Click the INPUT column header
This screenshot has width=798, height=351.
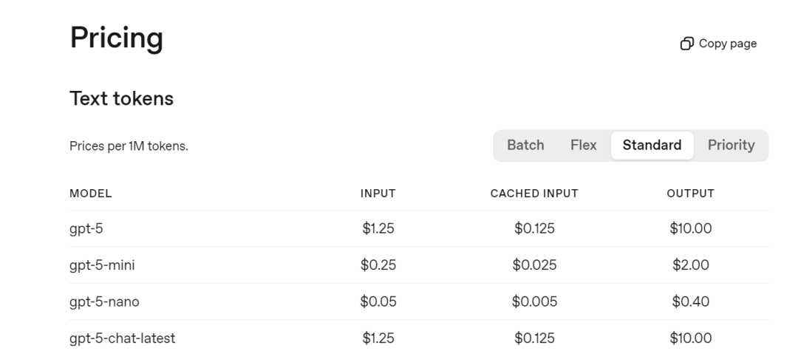(378, 194)
